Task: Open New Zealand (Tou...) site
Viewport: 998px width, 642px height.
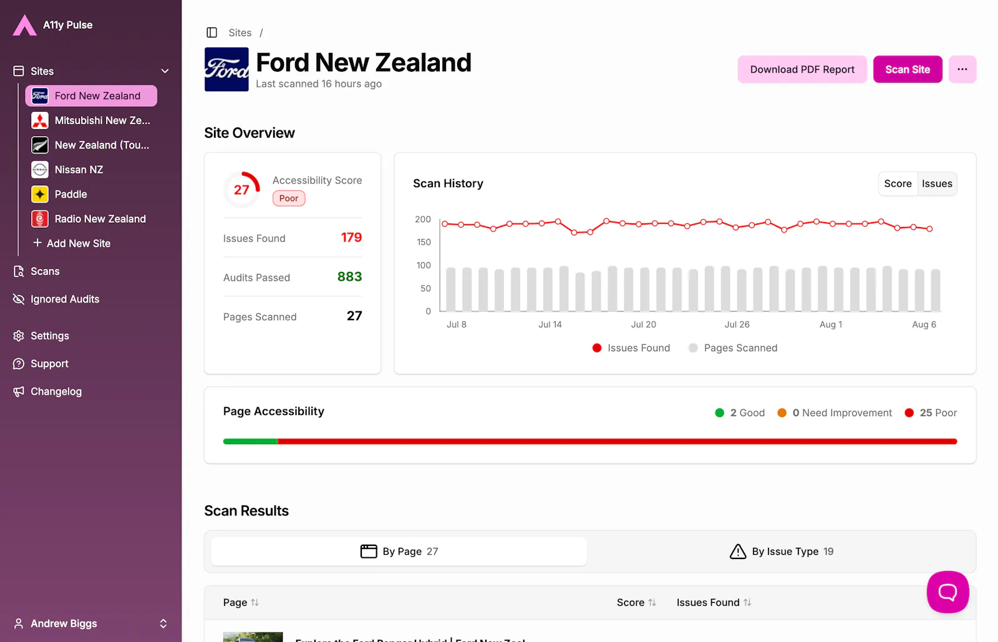Action: [91, 145]
